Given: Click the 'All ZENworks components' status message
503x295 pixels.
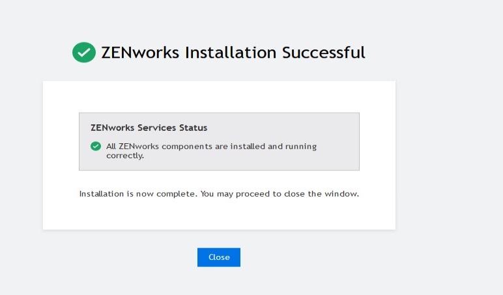Looking at the screenshot, I should tap(211, 150).
